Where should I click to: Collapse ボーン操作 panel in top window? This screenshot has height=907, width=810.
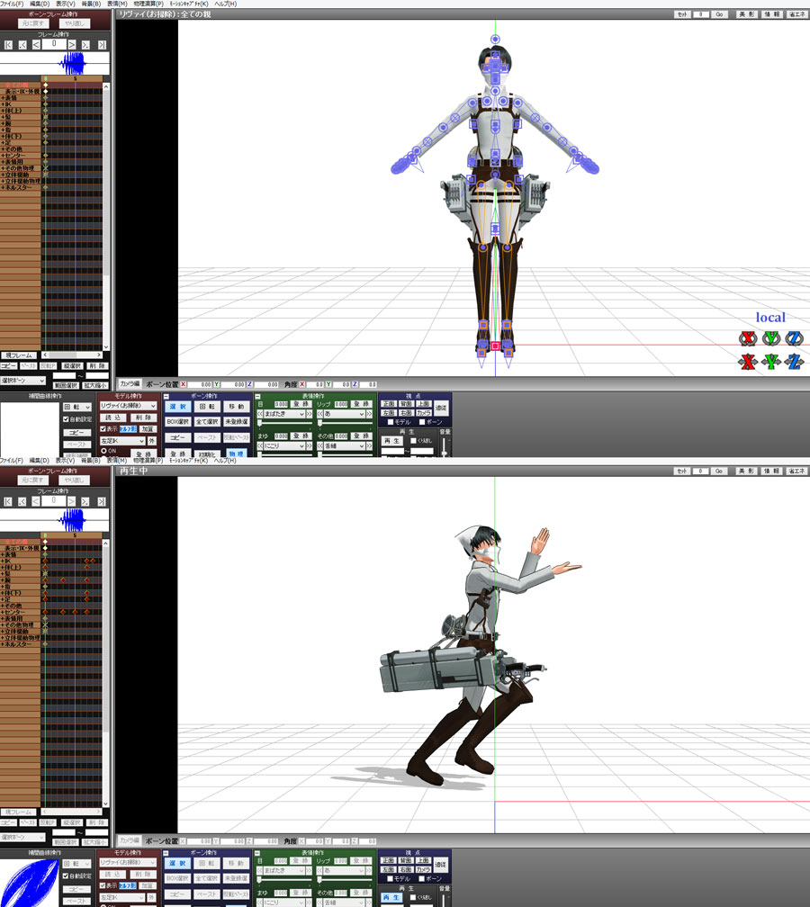[x=166, y=397]
